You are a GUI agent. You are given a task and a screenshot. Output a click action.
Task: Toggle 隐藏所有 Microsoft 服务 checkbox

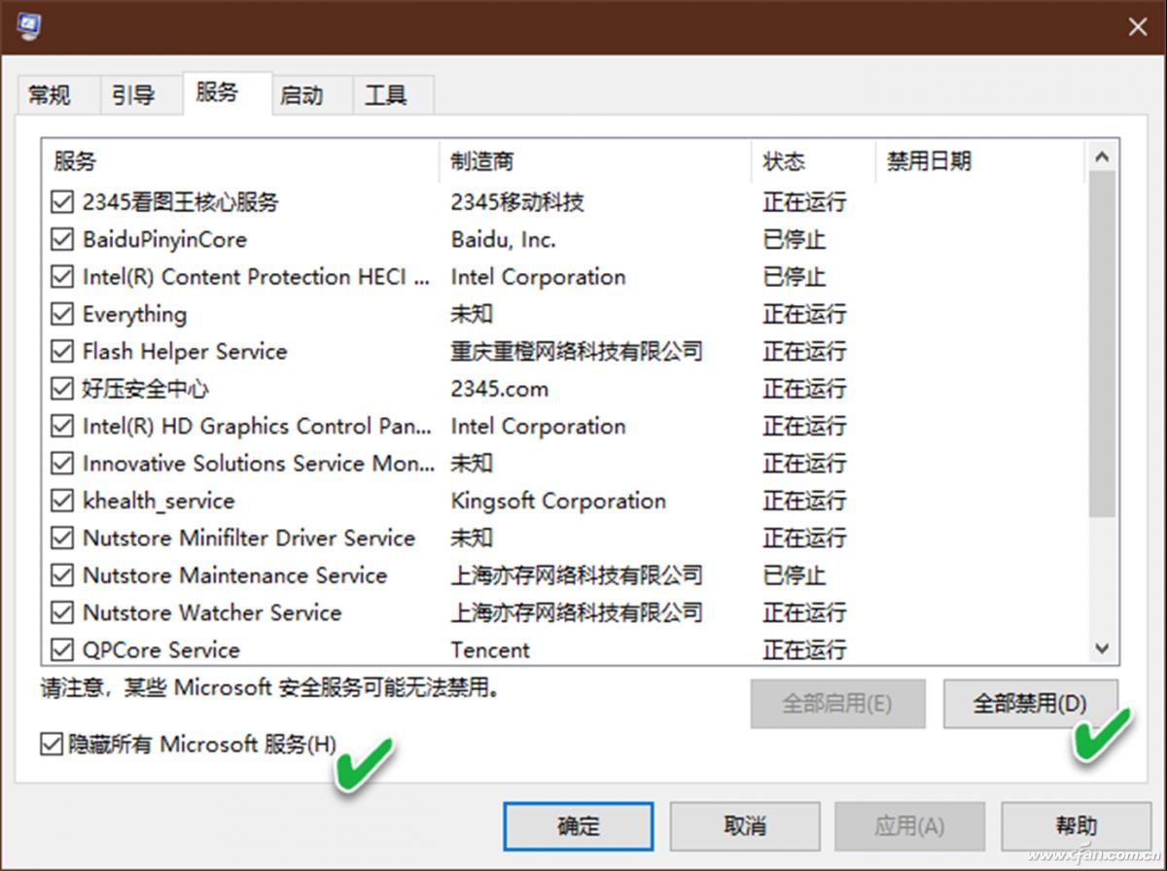[x=51, y=745]
